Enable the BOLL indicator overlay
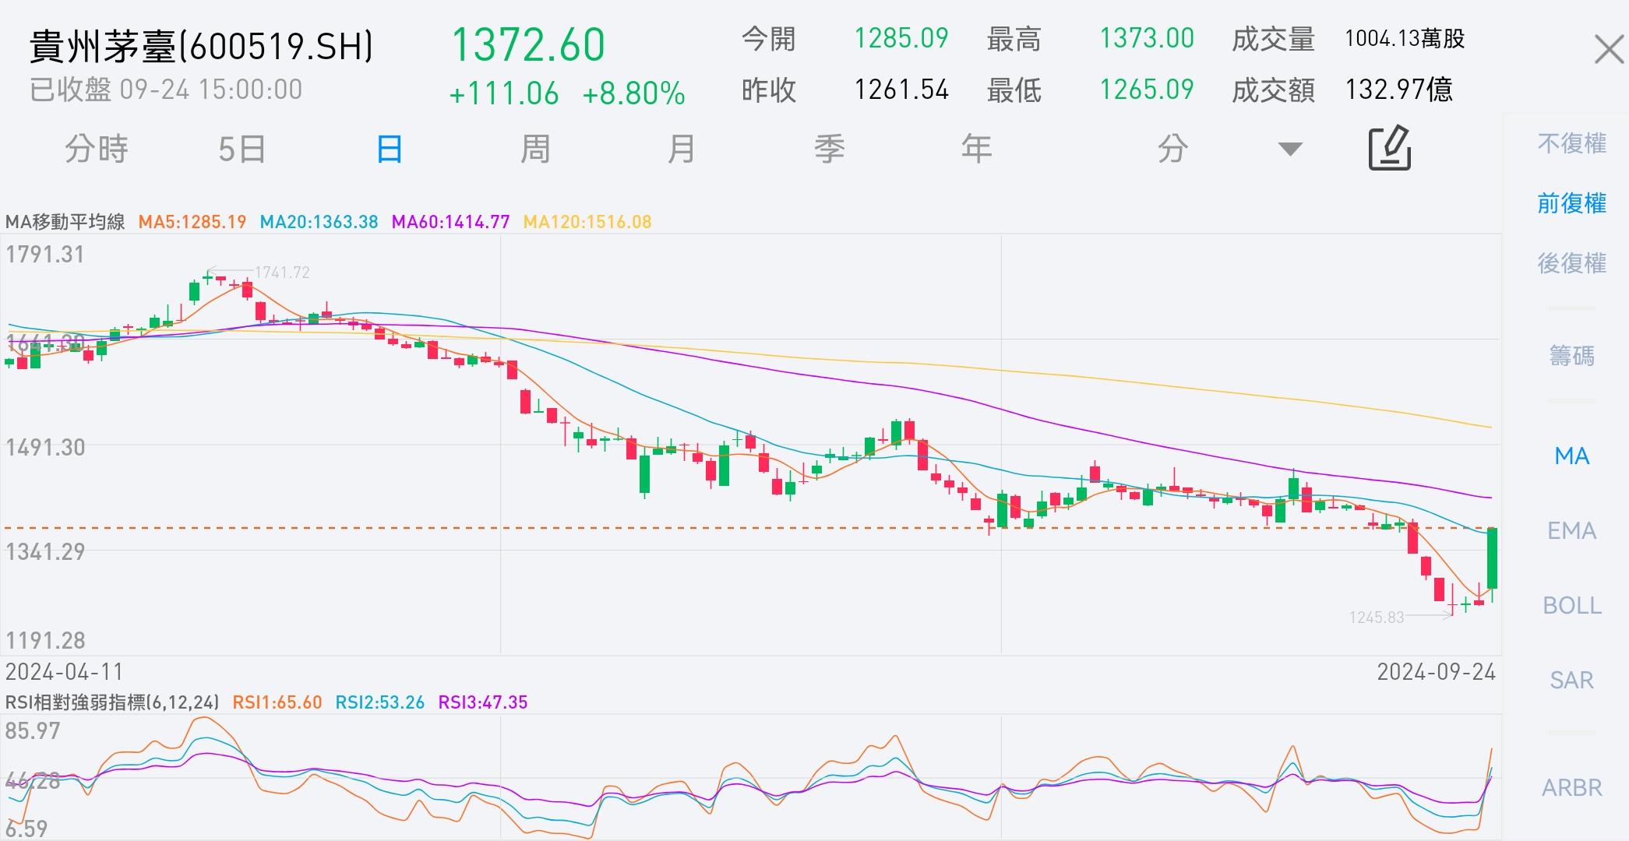Screen dimensions: 1629x841 coord(1571,606)
